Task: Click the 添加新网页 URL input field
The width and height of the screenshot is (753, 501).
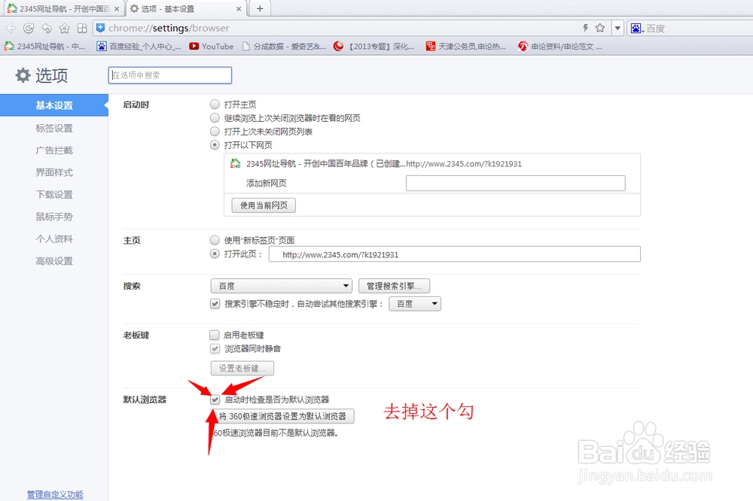Action: 515,184
